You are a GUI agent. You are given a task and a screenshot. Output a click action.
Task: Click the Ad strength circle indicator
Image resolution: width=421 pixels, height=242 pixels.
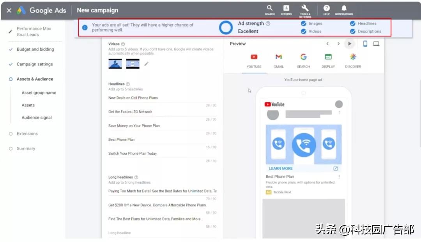226,27
